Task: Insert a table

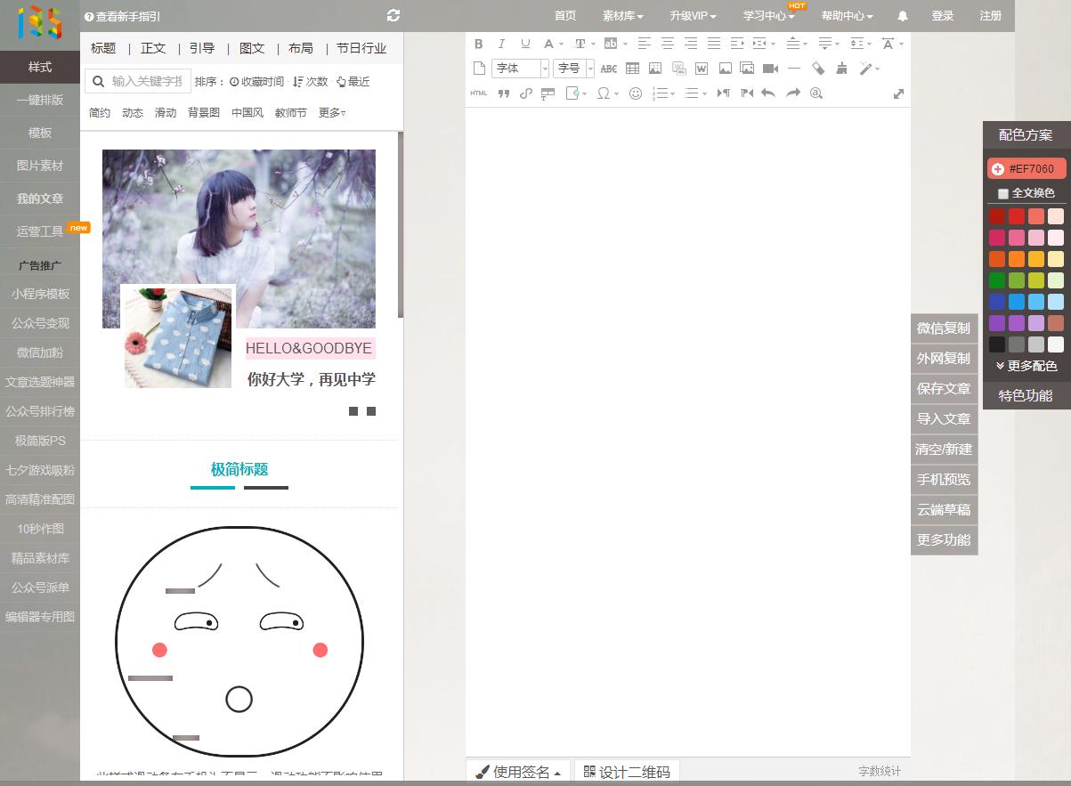Action: point(632,68)
